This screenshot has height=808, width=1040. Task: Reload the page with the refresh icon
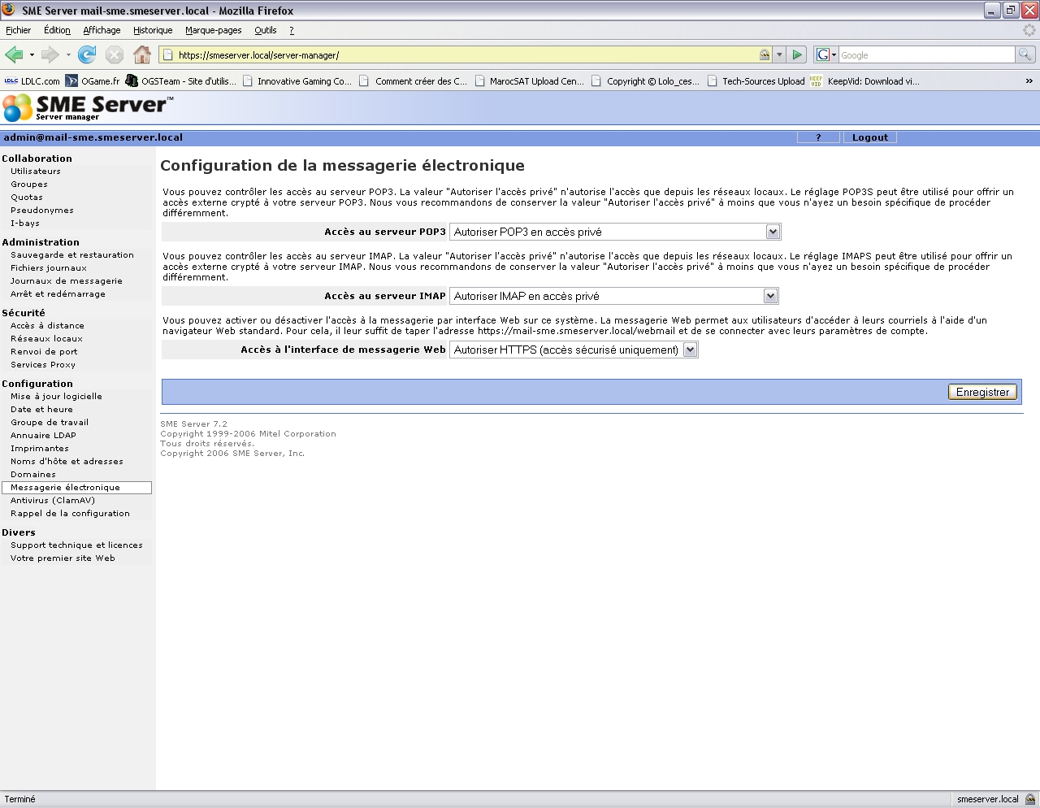pos(87,54)
